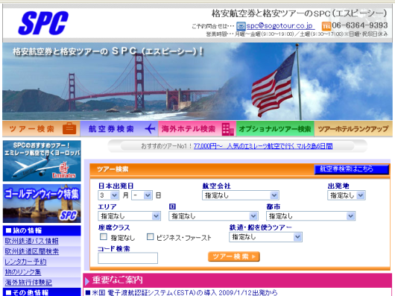The height and width of the screenshot is (296, 395).
Task: Open the 都市 dropdown
Action: click(x=311, y=216)
